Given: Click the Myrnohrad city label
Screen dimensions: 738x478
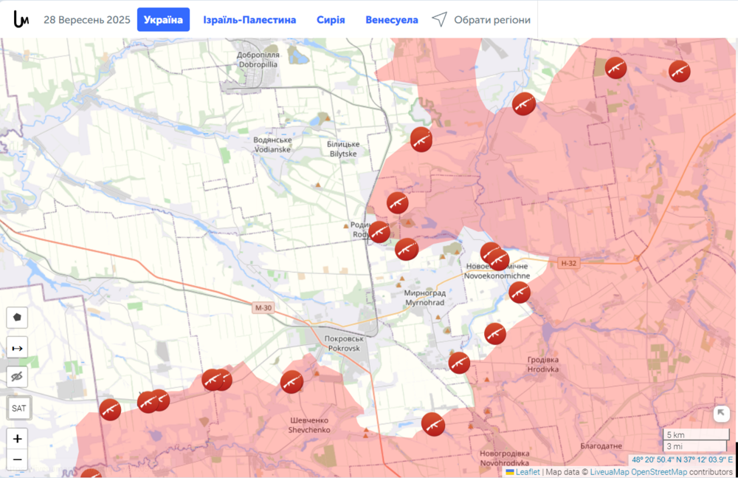Looking at the screenshot, I should (x=424, y=298).
